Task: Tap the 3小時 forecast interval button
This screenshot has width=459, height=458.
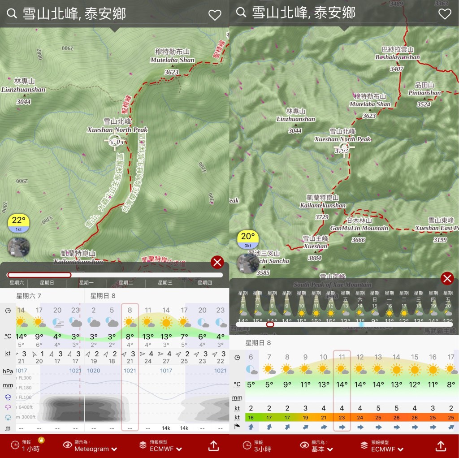Action: pos(263,449)
